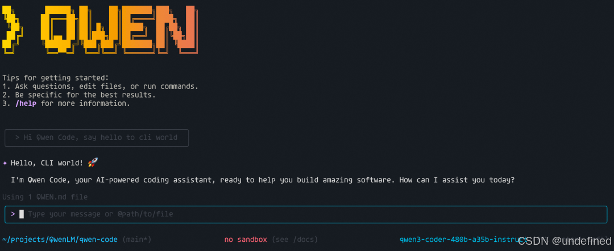The width and height of the screenshot is (614, 251).
Task: Click the '(see /docs)' hint
Action: coord(294,239)
